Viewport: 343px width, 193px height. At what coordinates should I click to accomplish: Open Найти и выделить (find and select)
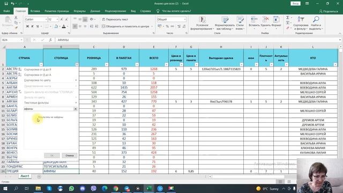click(x=316, y=23)
